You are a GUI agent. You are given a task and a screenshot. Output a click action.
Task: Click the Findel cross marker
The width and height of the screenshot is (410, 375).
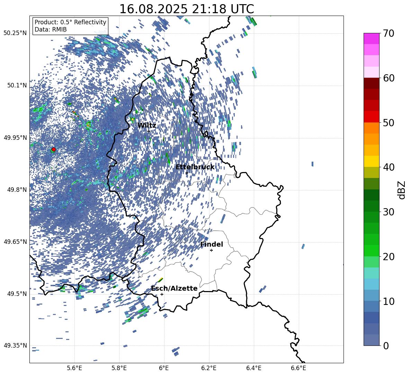point(211,250)
